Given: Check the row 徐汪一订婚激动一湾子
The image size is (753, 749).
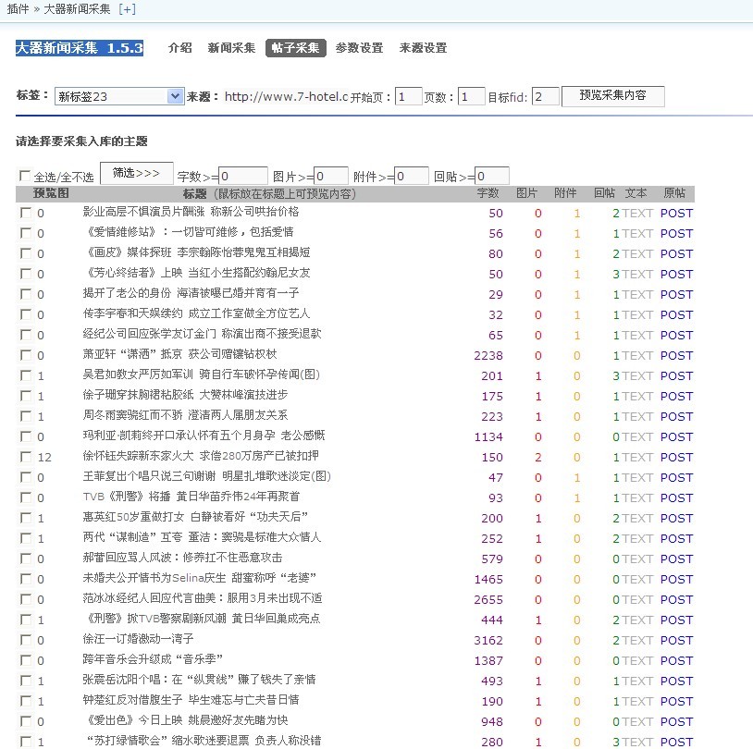Looking at the screenshot, I should (x=26, y=640).
